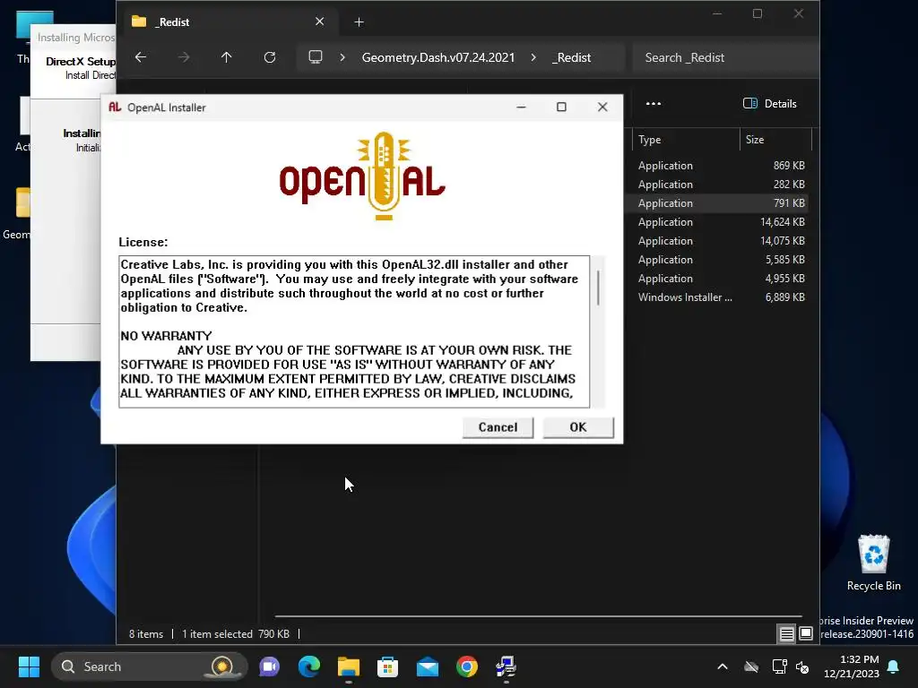Launch Microsoft Edge from taskbar
Image resolution: width=918 pixels, height=688 pixels.
[309, 666]
